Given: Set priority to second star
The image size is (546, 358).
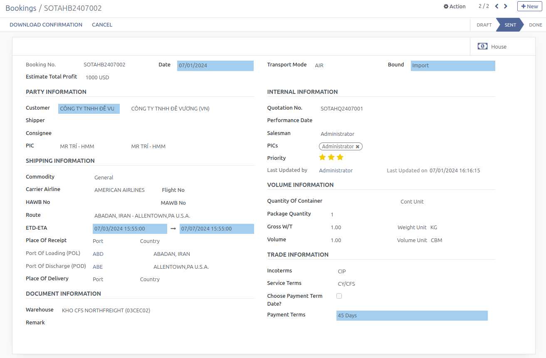Looking at the screenshot, I should pyautogui.click(x=331, y=157).
